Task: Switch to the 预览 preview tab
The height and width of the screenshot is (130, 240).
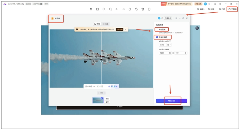Action: [97, 24]
